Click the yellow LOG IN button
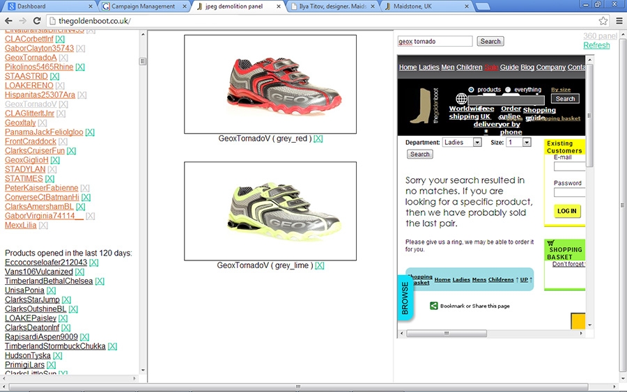Image resolution: width=627 pixels, height=392 pixels. pyautogui.click(x=567, y=211)
